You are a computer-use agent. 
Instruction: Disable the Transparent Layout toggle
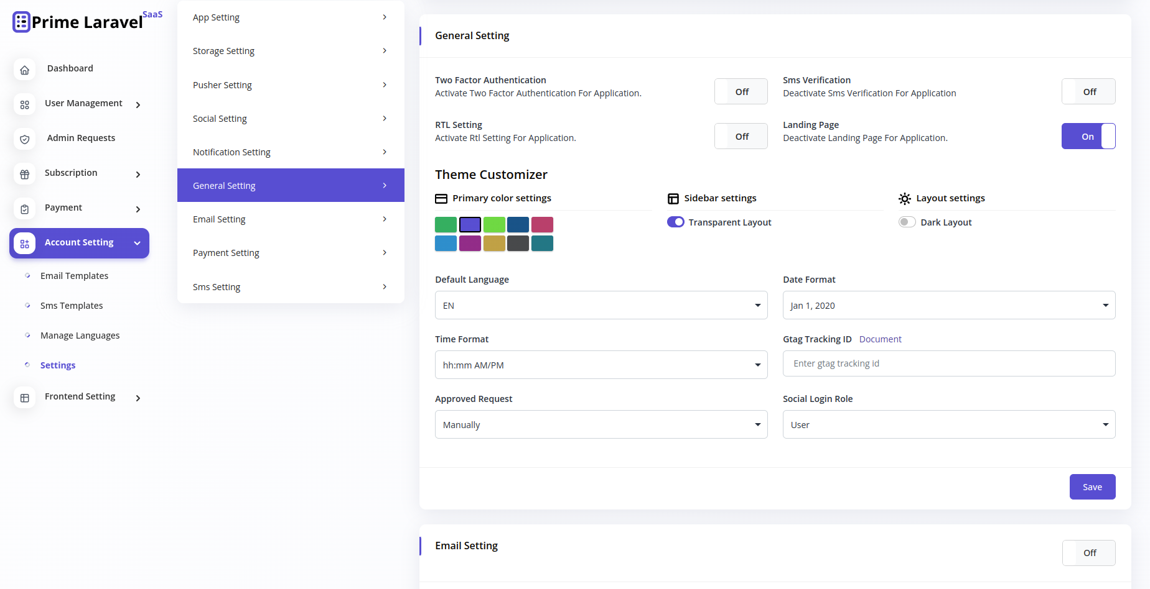click(x=675, y=222)
